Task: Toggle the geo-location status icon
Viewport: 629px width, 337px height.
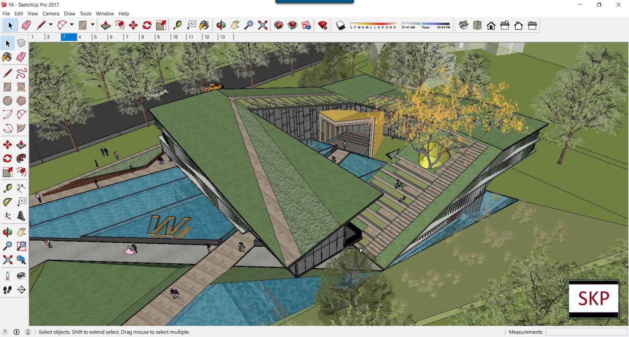Action: pos(5,332)
